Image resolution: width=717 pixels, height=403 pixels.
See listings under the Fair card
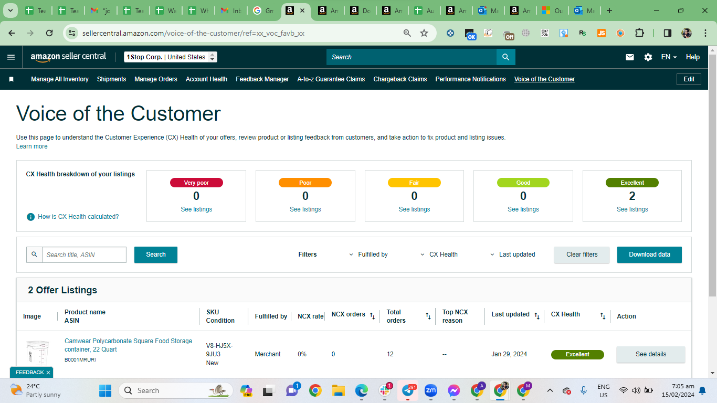(414, 209)
